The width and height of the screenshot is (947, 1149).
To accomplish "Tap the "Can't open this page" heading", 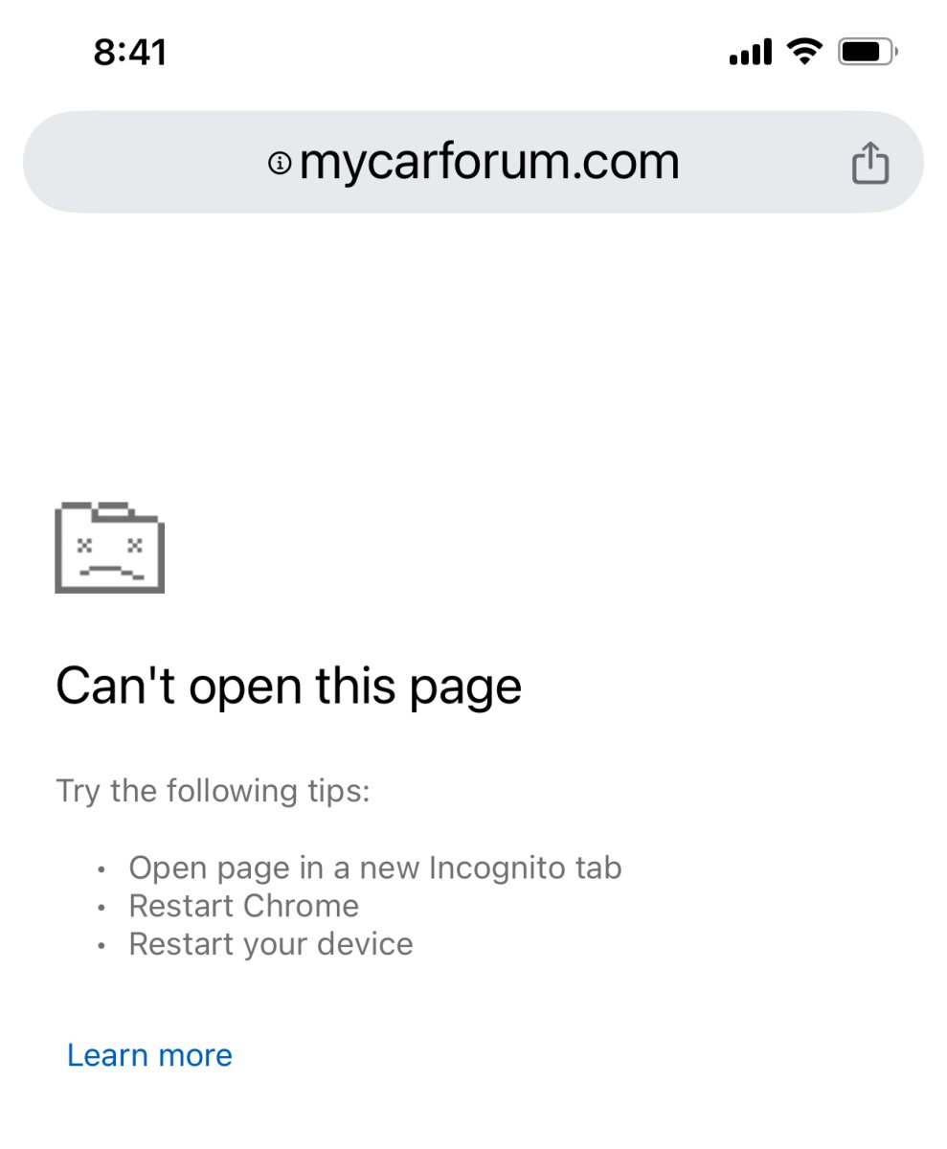I will pos(288,687).
